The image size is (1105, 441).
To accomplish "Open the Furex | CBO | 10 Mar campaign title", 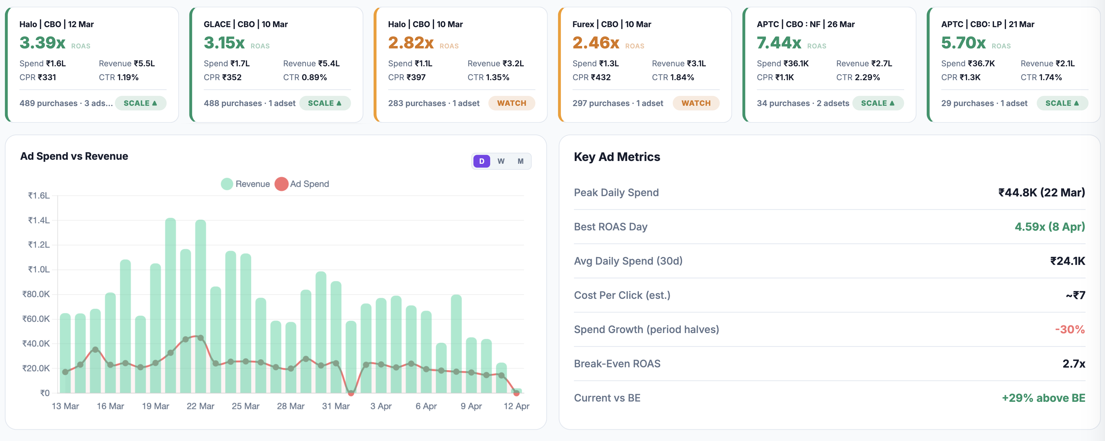I will [x=612, y=24].
